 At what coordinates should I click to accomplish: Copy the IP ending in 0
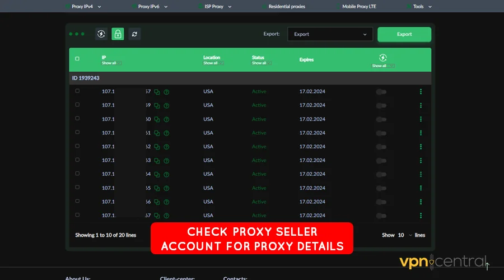point(157,119)
